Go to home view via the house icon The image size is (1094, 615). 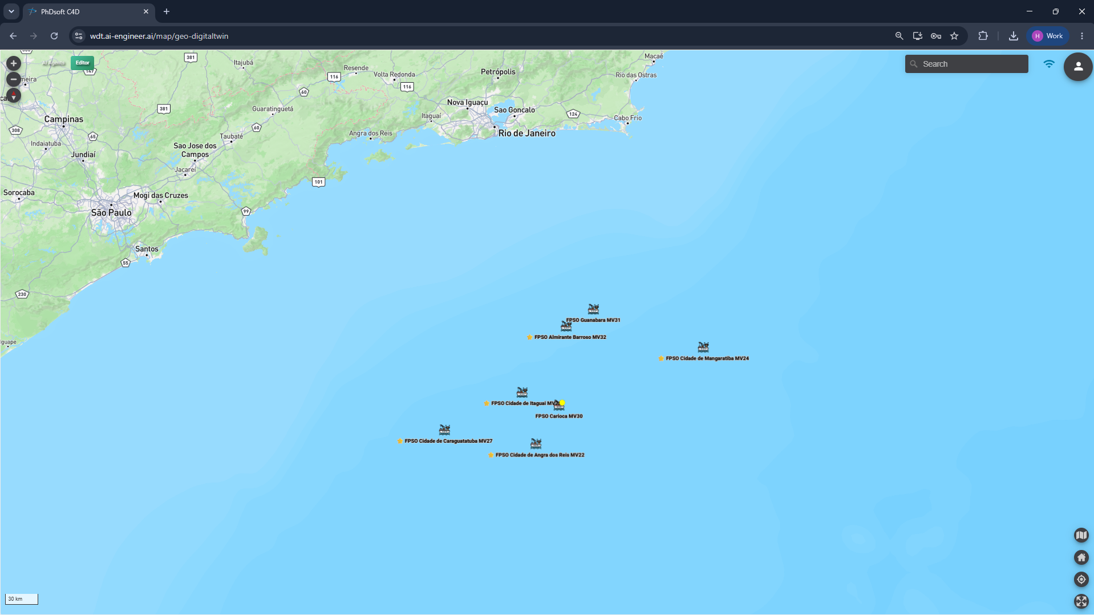(x=1081, y=557)
